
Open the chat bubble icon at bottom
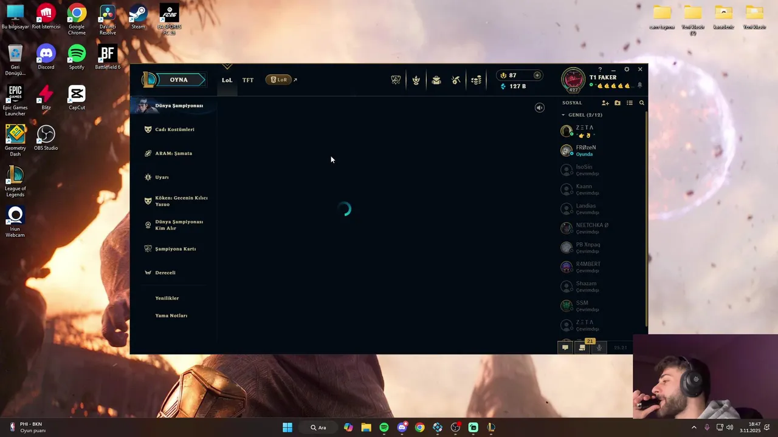(x=565, y=348)
